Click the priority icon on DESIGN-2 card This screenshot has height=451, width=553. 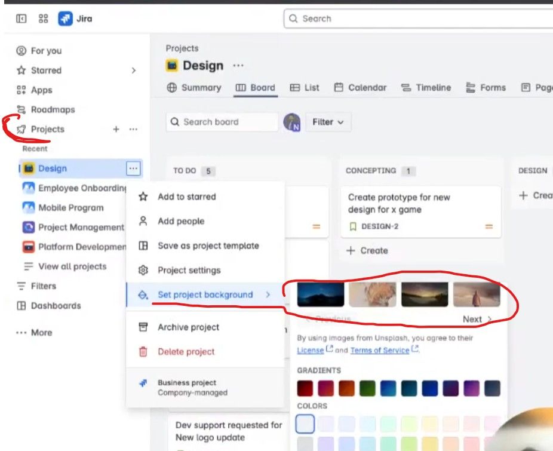click(x=489, y=226)
